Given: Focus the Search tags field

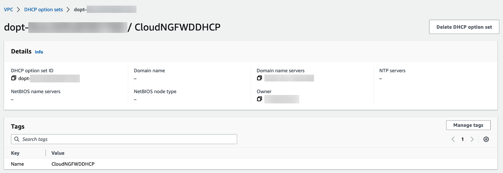Looking at the screenshot, I should coord(126,139).
